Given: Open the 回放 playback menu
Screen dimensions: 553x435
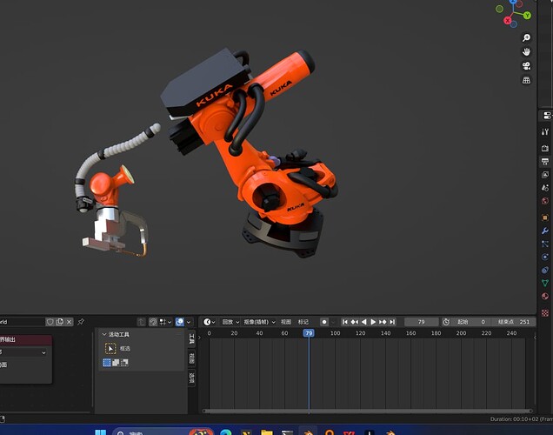Looking at the screenshot, I should [x=230, y=322].
